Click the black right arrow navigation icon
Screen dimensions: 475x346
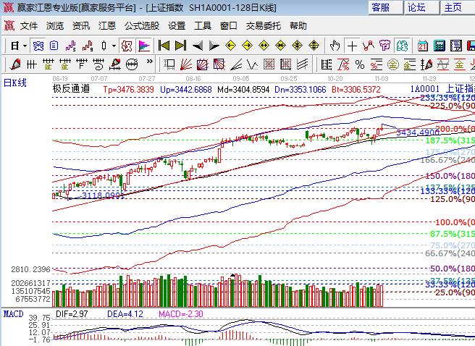214,46
